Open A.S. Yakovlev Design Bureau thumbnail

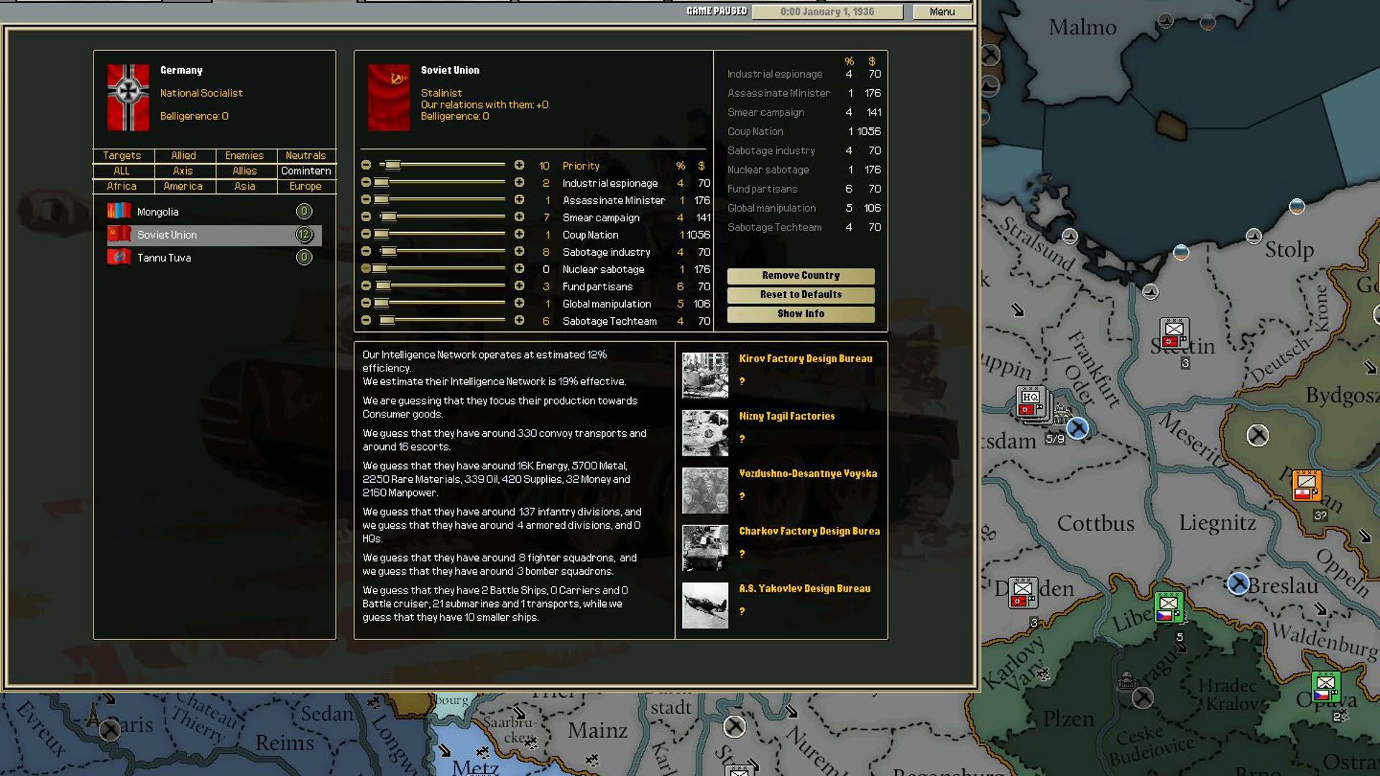coord(705,605)
